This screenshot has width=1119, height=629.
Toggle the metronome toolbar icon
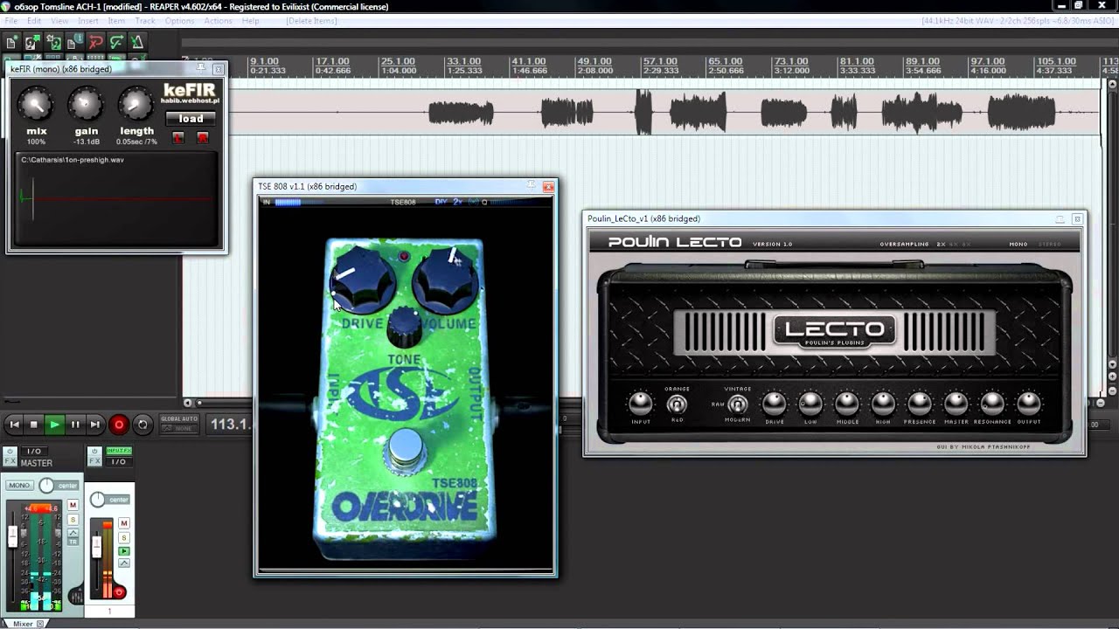pos(137,42)
